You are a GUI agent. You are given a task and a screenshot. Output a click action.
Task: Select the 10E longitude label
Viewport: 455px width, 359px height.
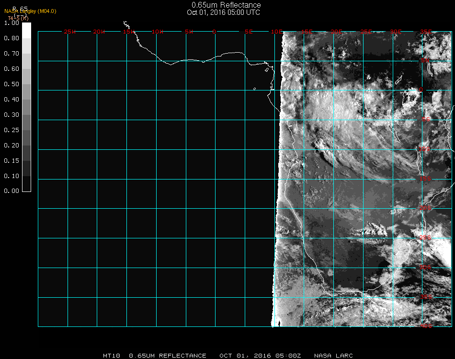[x=277, y=32]
